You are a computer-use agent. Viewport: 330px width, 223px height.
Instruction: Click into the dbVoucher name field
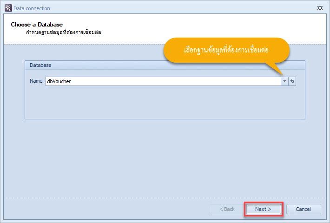[163, 81]
